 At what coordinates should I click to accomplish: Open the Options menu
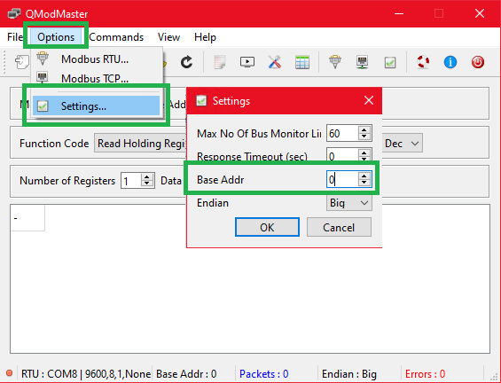(x=56, y=37)
